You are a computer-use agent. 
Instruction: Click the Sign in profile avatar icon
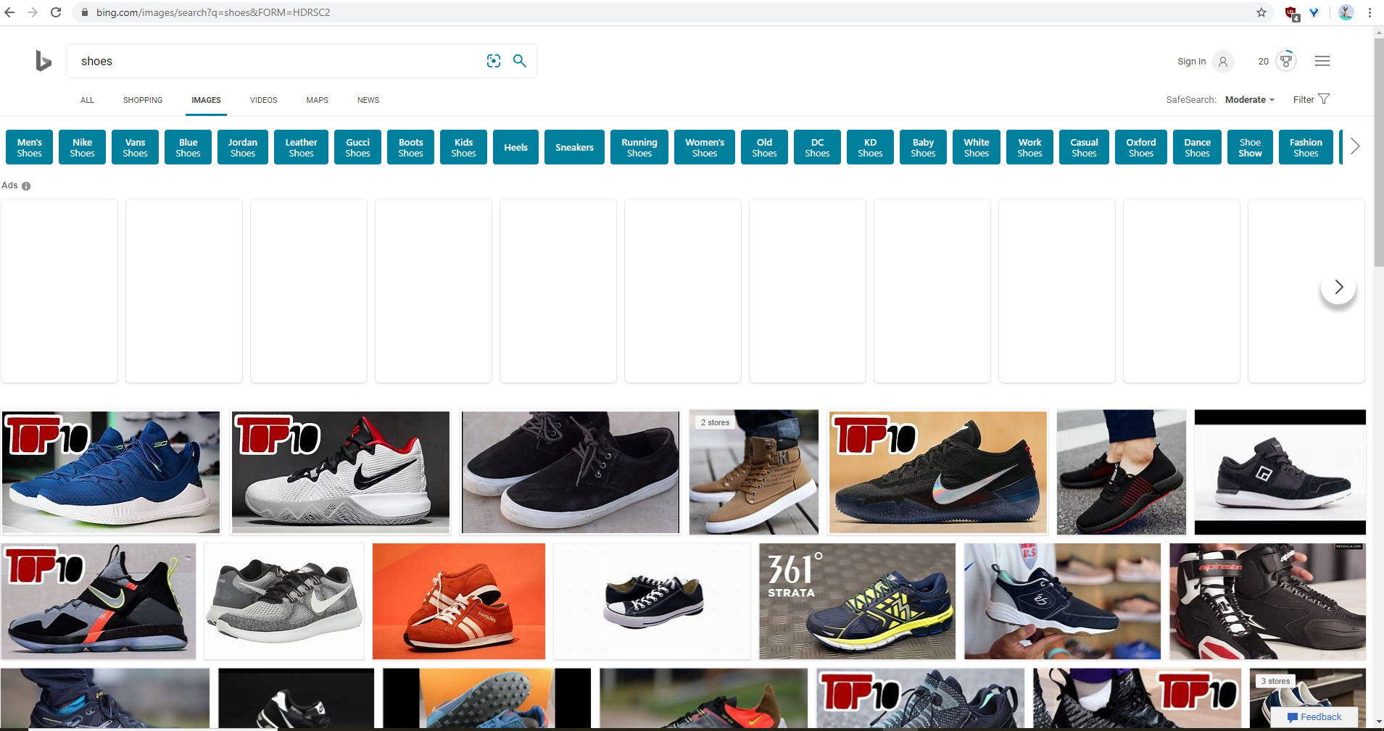point(1223,62)
